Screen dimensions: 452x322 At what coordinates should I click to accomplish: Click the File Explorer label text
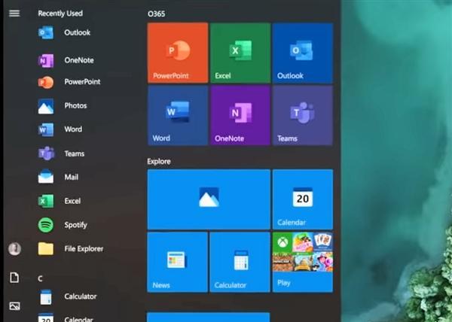click(84, 248)
